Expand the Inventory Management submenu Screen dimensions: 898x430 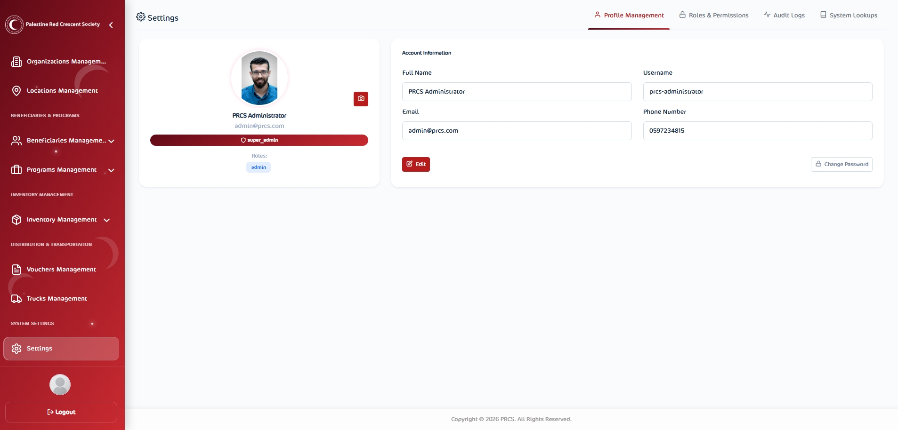pos(106,220)
